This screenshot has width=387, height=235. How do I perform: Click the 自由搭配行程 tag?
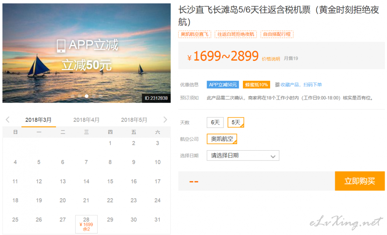tap(277, 34)
